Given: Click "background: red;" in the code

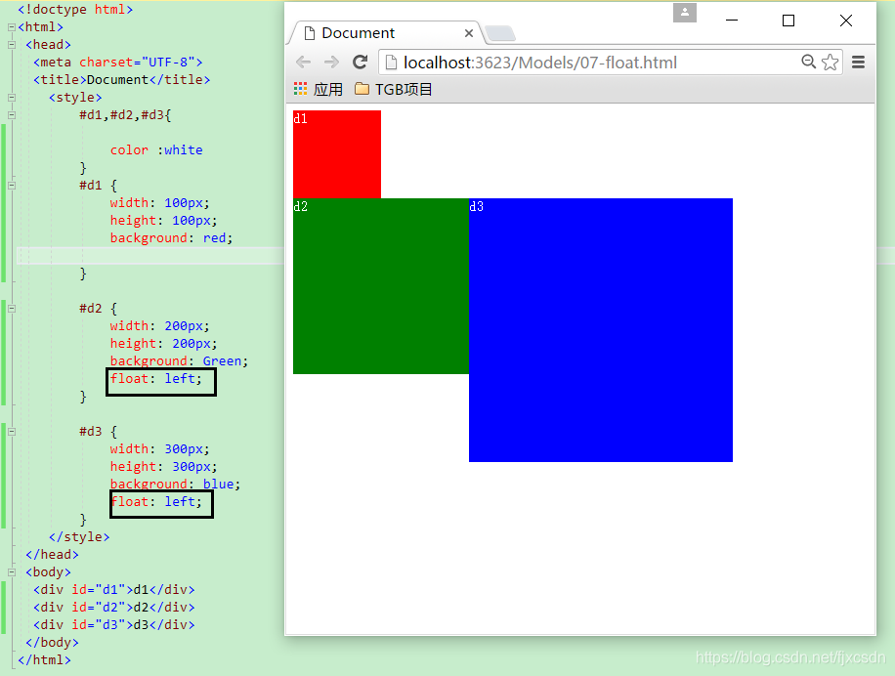Looking at the screenshot, I should point(171,238).
